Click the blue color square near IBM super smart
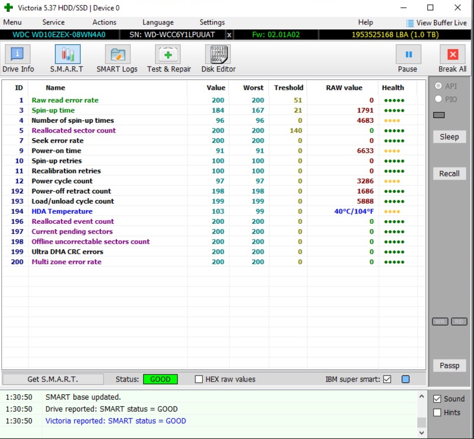The height and width of the screenshot is (439, 474). [406, 379]
